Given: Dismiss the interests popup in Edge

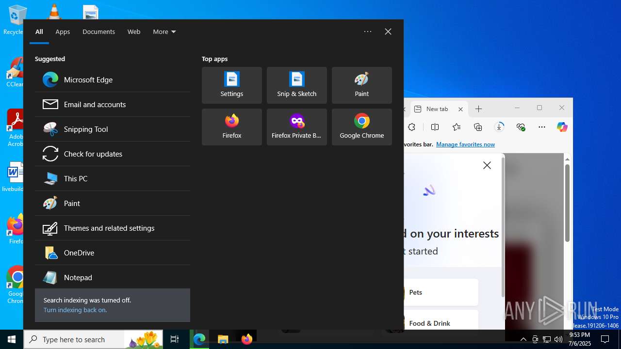Looking at the screenshot, I should 487,165.
